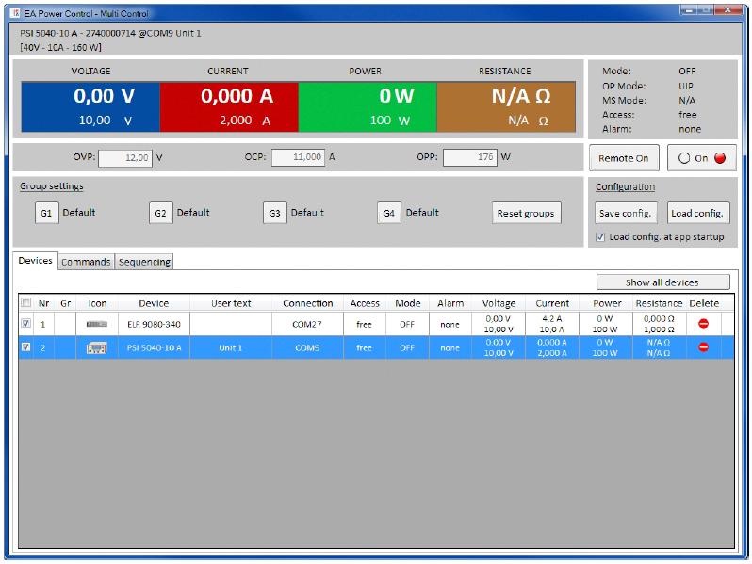Delete the PSI 5040-10 A device row
The height and width of the screenshot is (564, 752).
703,347
